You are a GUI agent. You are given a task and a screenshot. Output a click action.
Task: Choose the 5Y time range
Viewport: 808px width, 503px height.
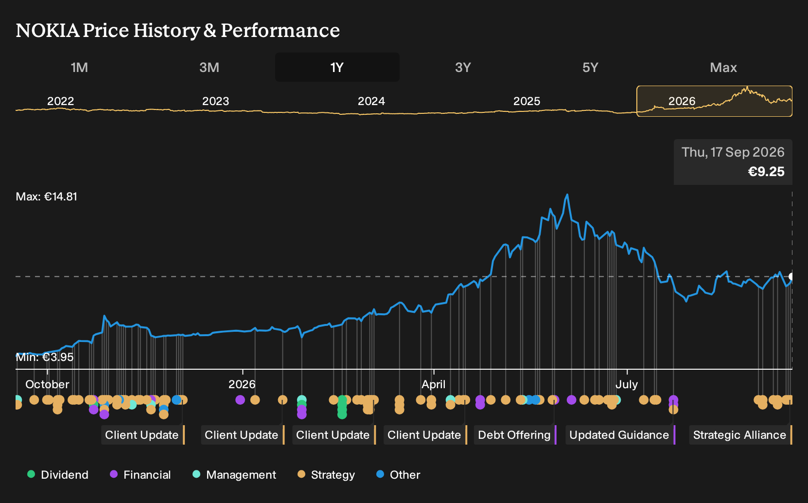(590, 67)
